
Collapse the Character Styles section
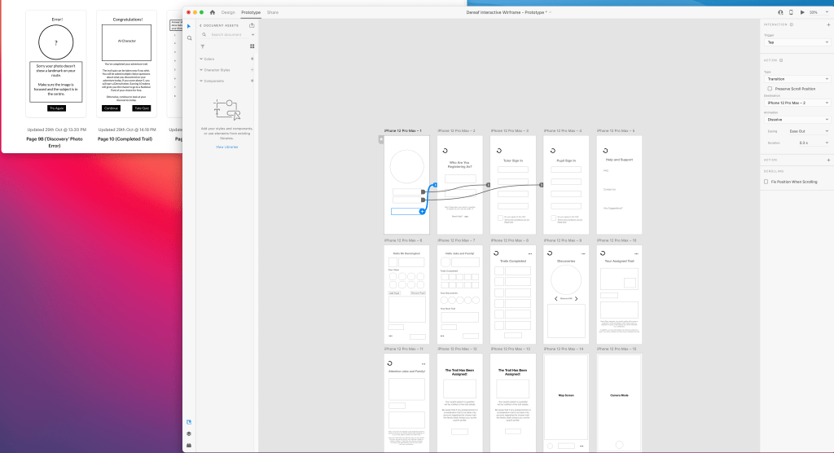pyautogui.click(x=201, y=70)
